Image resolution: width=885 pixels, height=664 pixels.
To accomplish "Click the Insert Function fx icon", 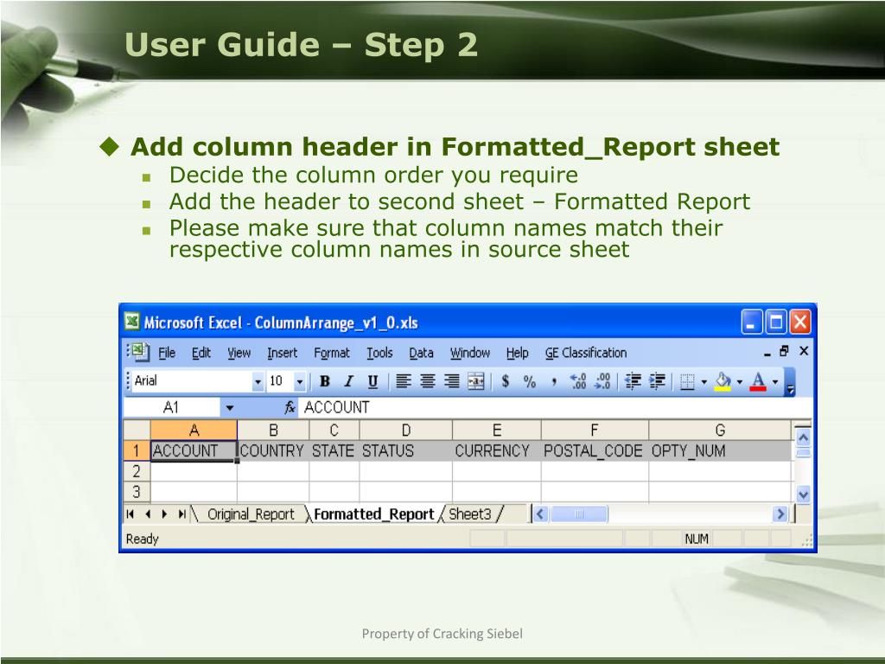I will (290, 408).
